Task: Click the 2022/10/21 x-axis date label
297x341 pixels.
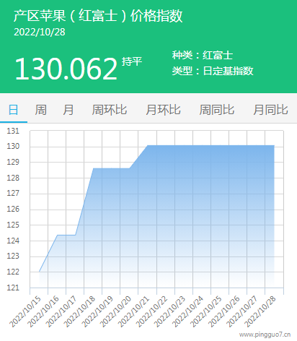Action: pyautogui.click(x=133, y=311)
